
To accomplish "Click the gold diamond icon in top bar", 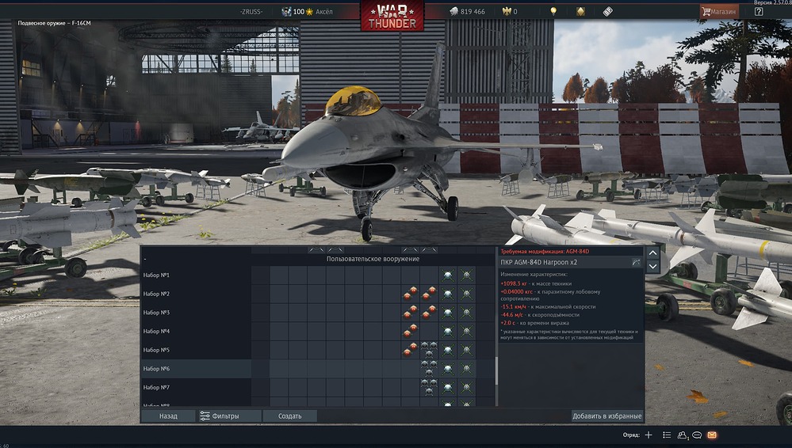I will (x=580, y=11).
